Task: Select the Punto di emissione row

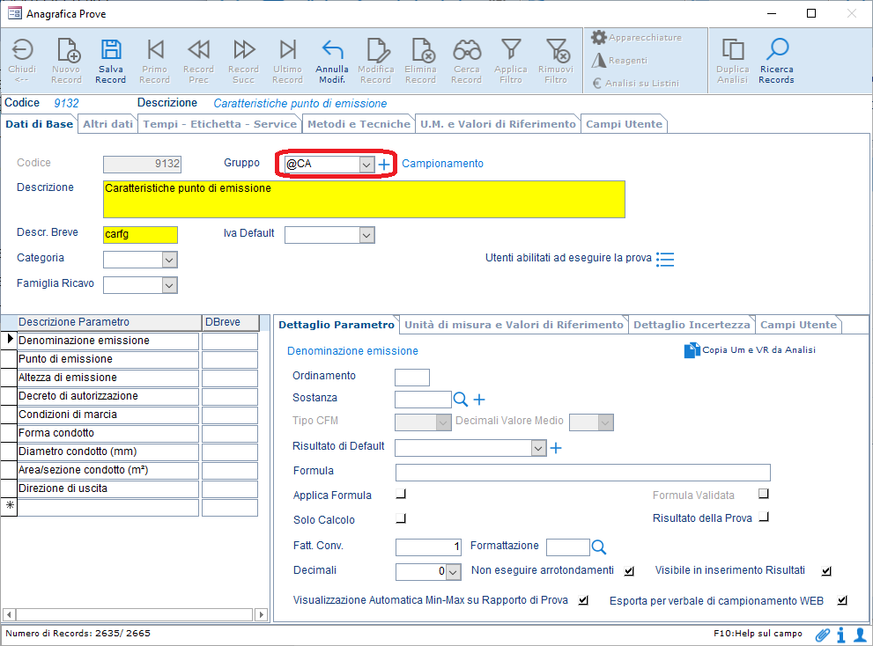Action: pyautogui.click(x=108, y=359)
